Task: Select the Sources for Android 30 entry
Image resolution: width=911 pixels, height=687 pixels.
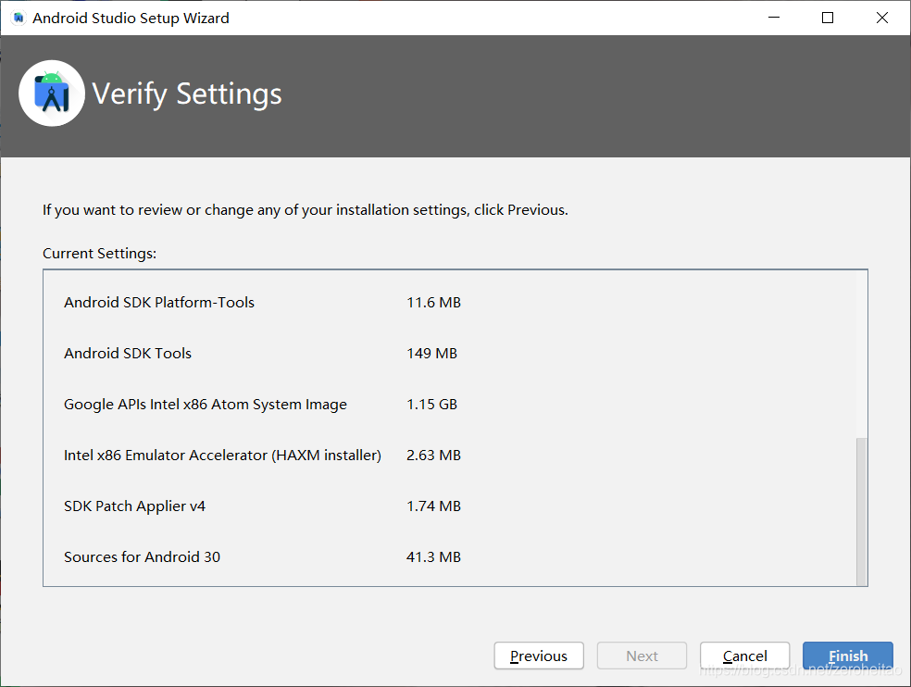Action: (142, 556)
